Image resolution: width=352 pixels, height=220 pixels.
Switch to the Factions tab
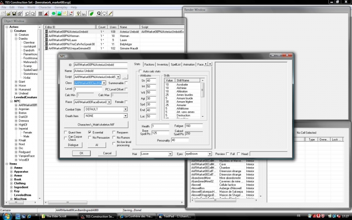pyautogui.click(x=149, y=64)
